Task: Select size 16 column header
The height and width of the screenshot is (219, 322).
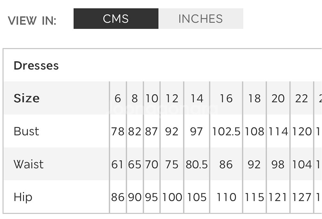Action: click(x=226, y=98)
